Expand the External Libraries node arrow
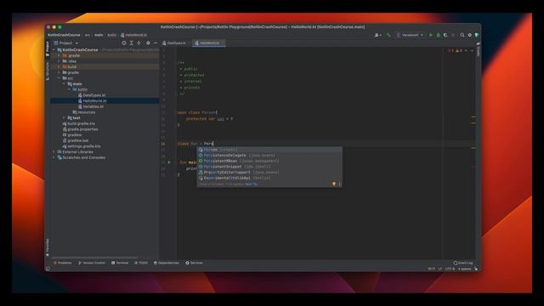This screenshot has width=544, height=306. coord(54,152)
